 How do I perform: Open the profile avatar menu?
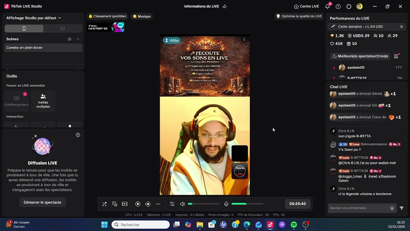(359, 6)
